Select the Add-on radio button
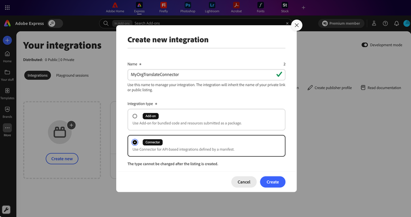 pyautogui.click(x=135, y=116)
